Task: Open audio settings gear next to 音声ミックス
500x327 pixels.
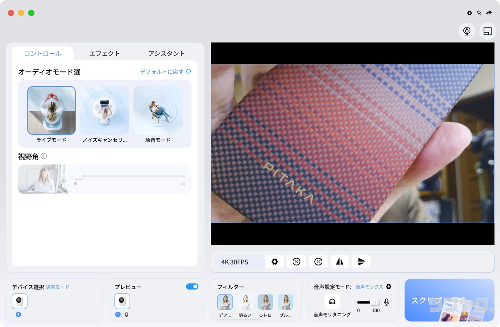Action: (x=389, y=287)
